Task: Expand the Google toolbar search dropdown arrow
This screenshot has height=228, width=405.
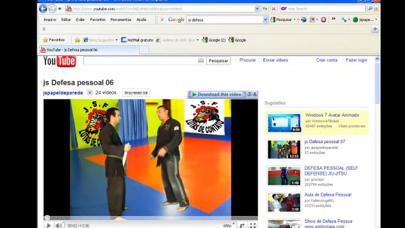Action: (265, 20)
